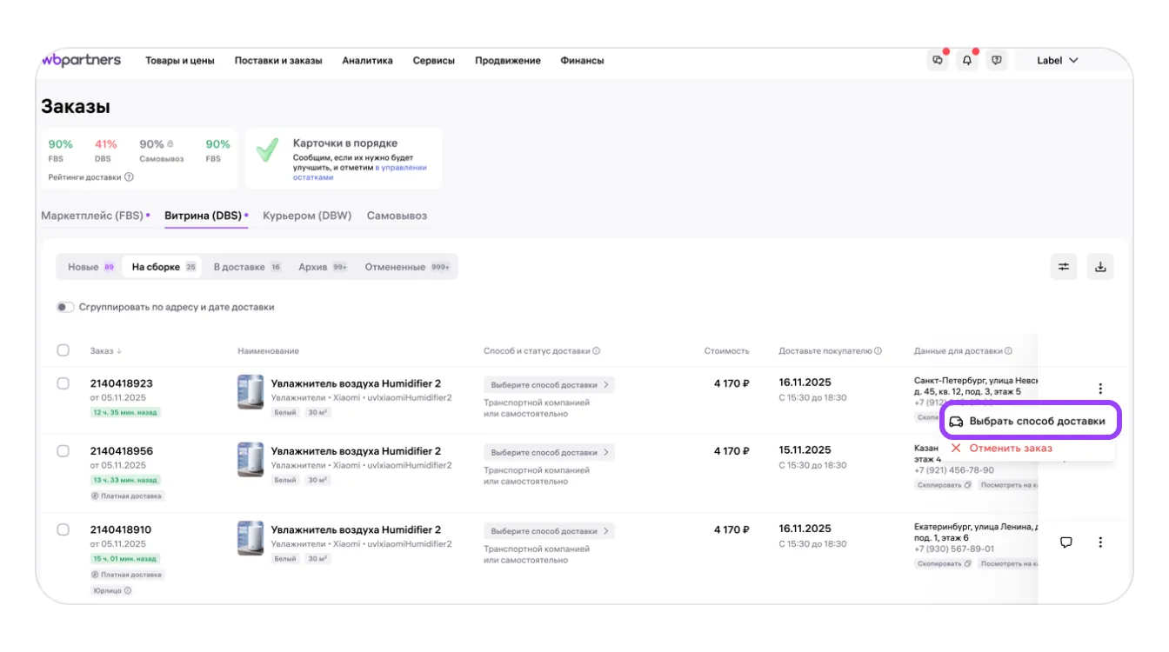Download orders with the export icon
This screenshot has height=652, width=1169.
coord(1100,267)
